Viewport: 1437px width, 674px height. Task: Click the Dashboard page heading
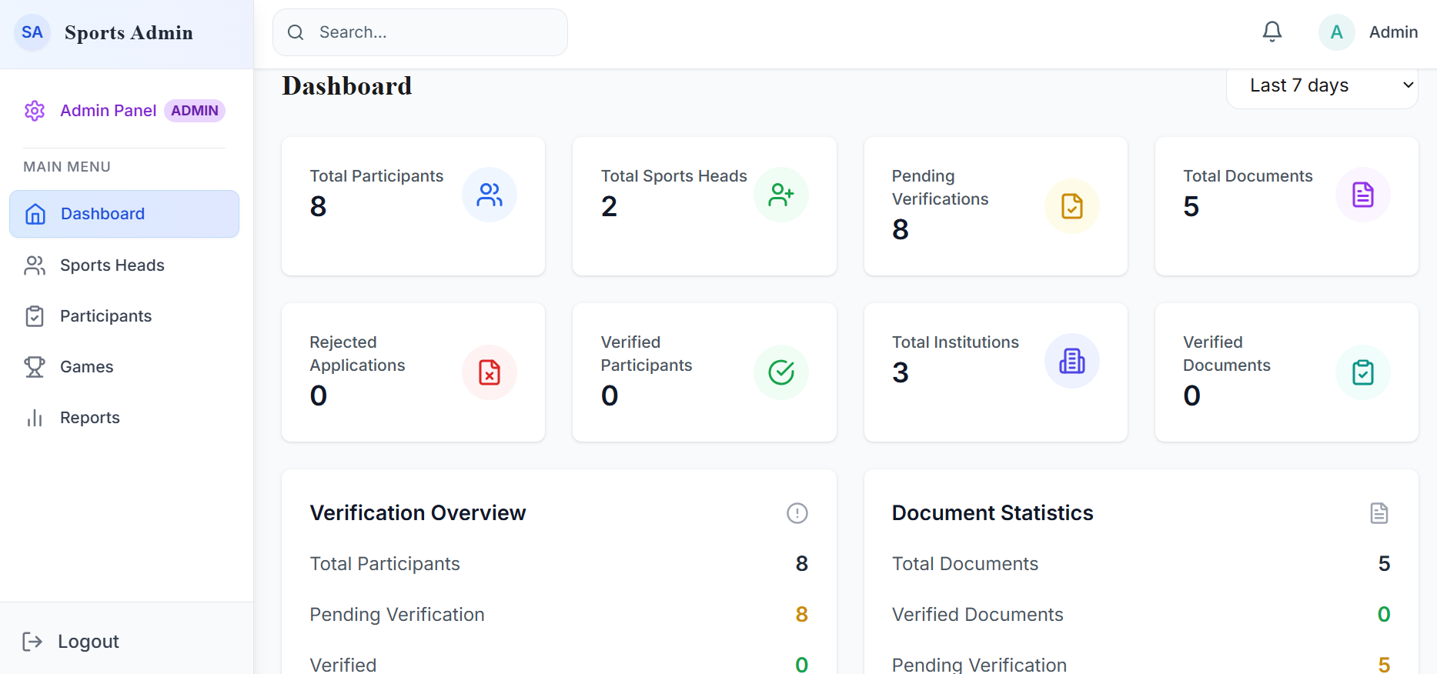click(x=347, y=85)
